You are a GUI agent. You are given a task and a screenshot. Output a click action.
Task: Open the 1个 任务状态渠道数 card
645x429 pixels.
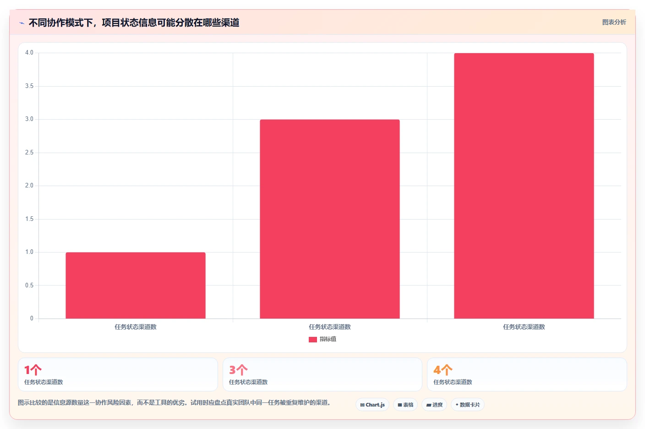tap(118, 374)
